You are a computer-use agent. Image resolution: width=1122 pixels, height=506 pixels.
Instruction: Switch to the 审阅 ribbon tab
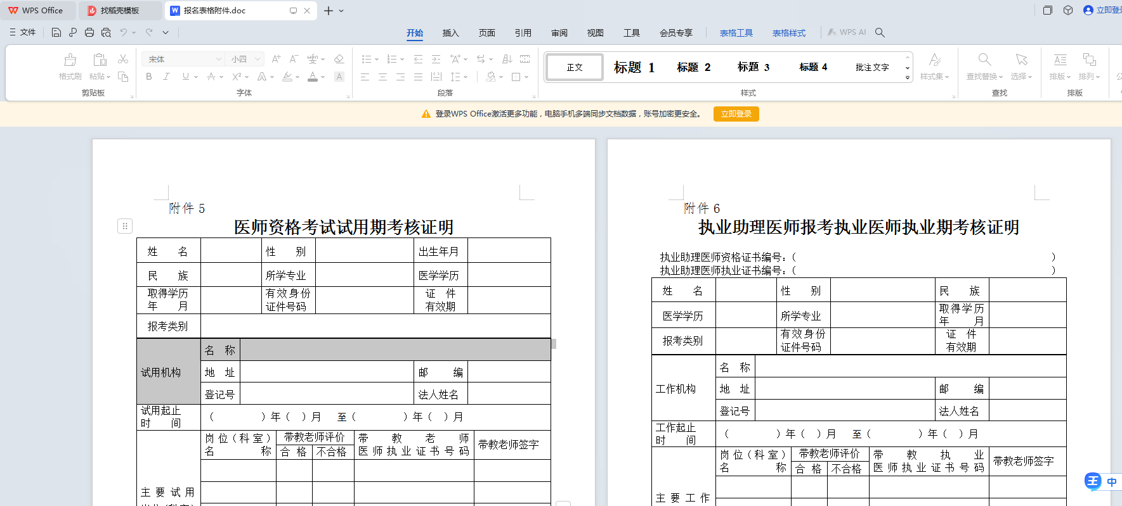point(559,33)
